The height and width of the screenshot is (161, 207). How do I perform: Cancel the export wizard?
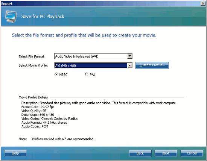pyautogui.click(x=192, y=153)
